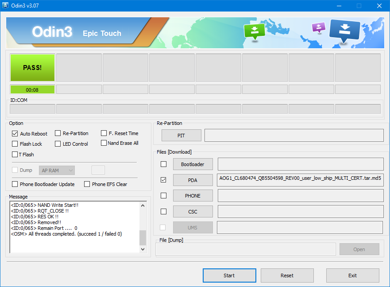The image size is (390, 287).
Task: Click the CSC file button
Action: (x=193, y=212)
